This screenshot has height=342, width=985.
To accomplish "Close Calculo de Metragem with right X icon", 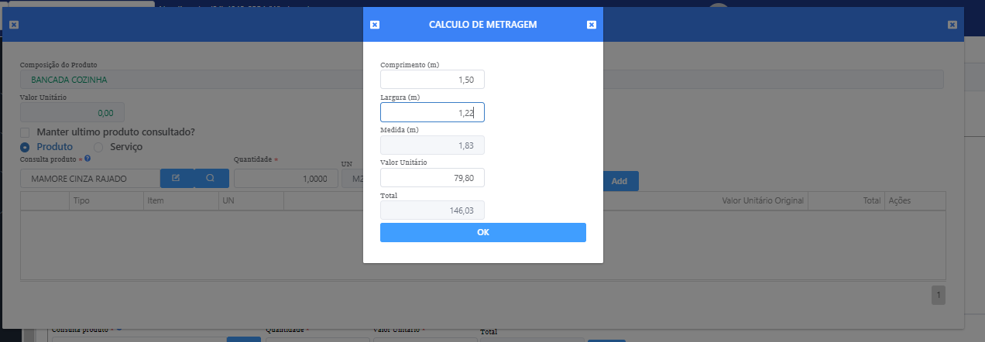I will [x=592, y=25].
